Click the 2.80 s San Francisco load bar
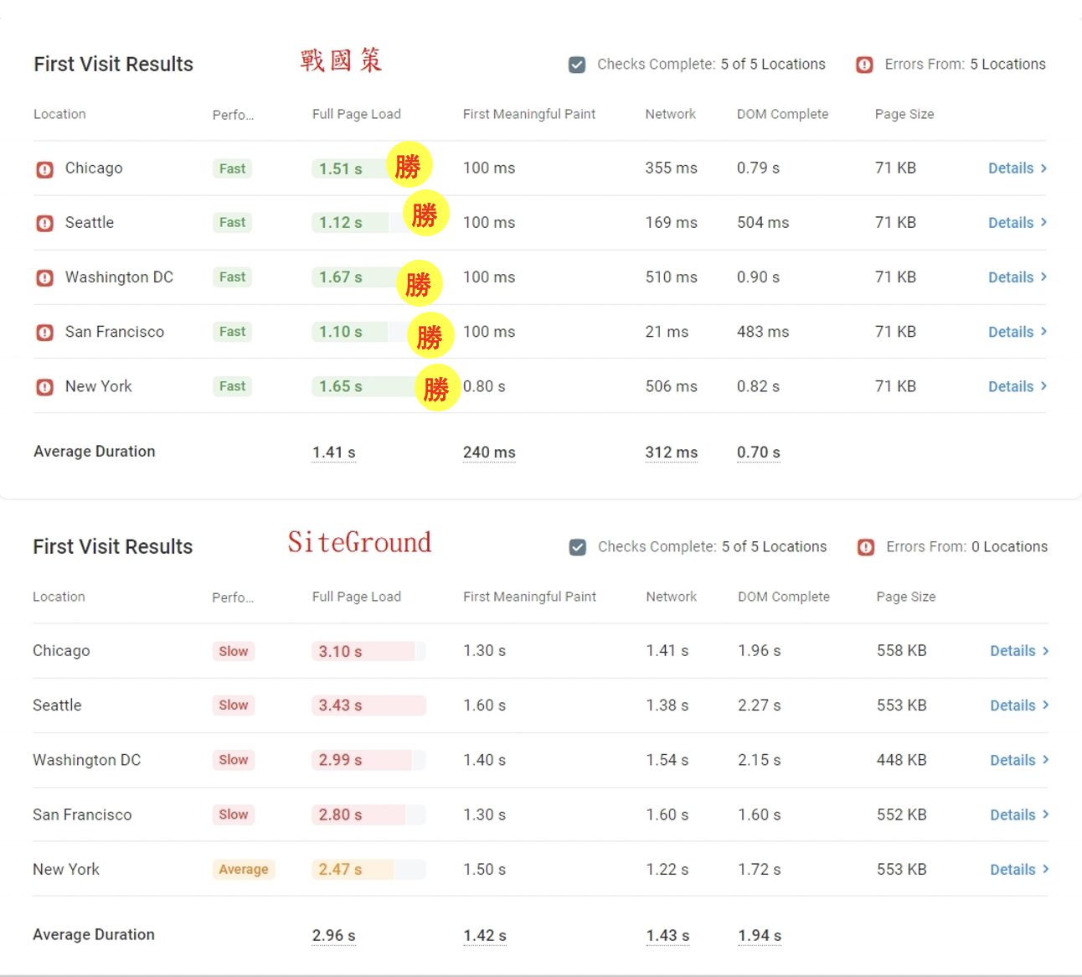Screen dimensions: 1082x977 point(368,814)
